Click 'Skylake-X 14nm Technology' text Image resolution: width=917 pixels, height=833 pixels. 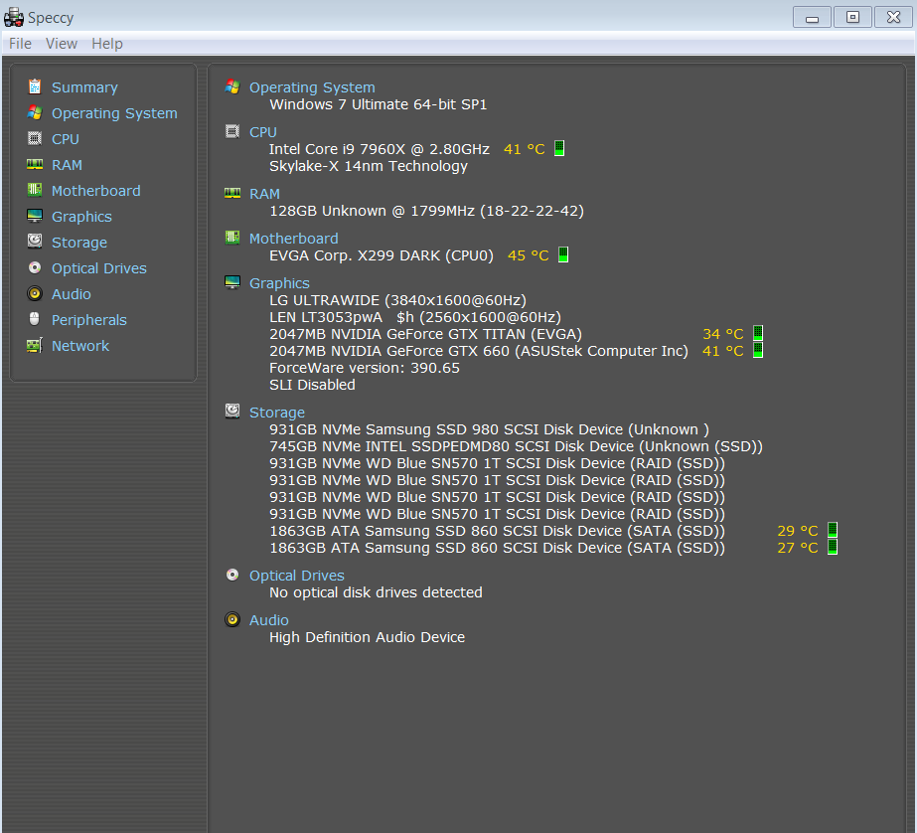(x=369, y=166)
